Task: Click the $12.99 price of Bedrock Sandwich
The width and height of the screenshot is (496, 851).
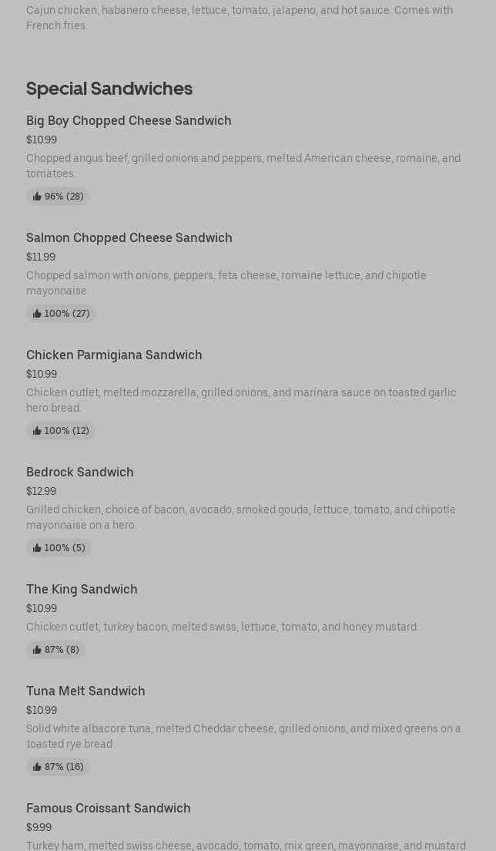Action: (x=41, y=491)
